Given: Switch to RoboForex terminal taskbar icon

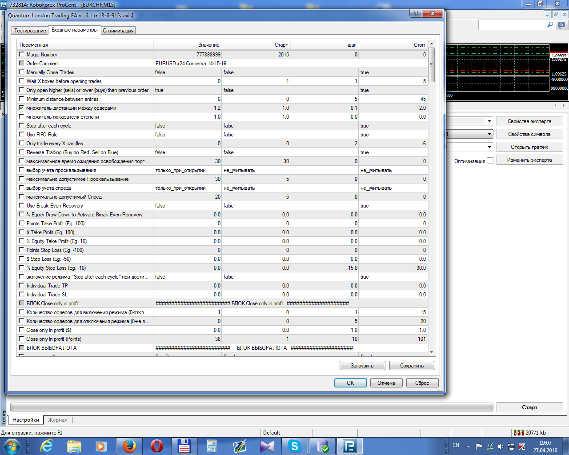Looking at the screenshot, I should [350, 446].
